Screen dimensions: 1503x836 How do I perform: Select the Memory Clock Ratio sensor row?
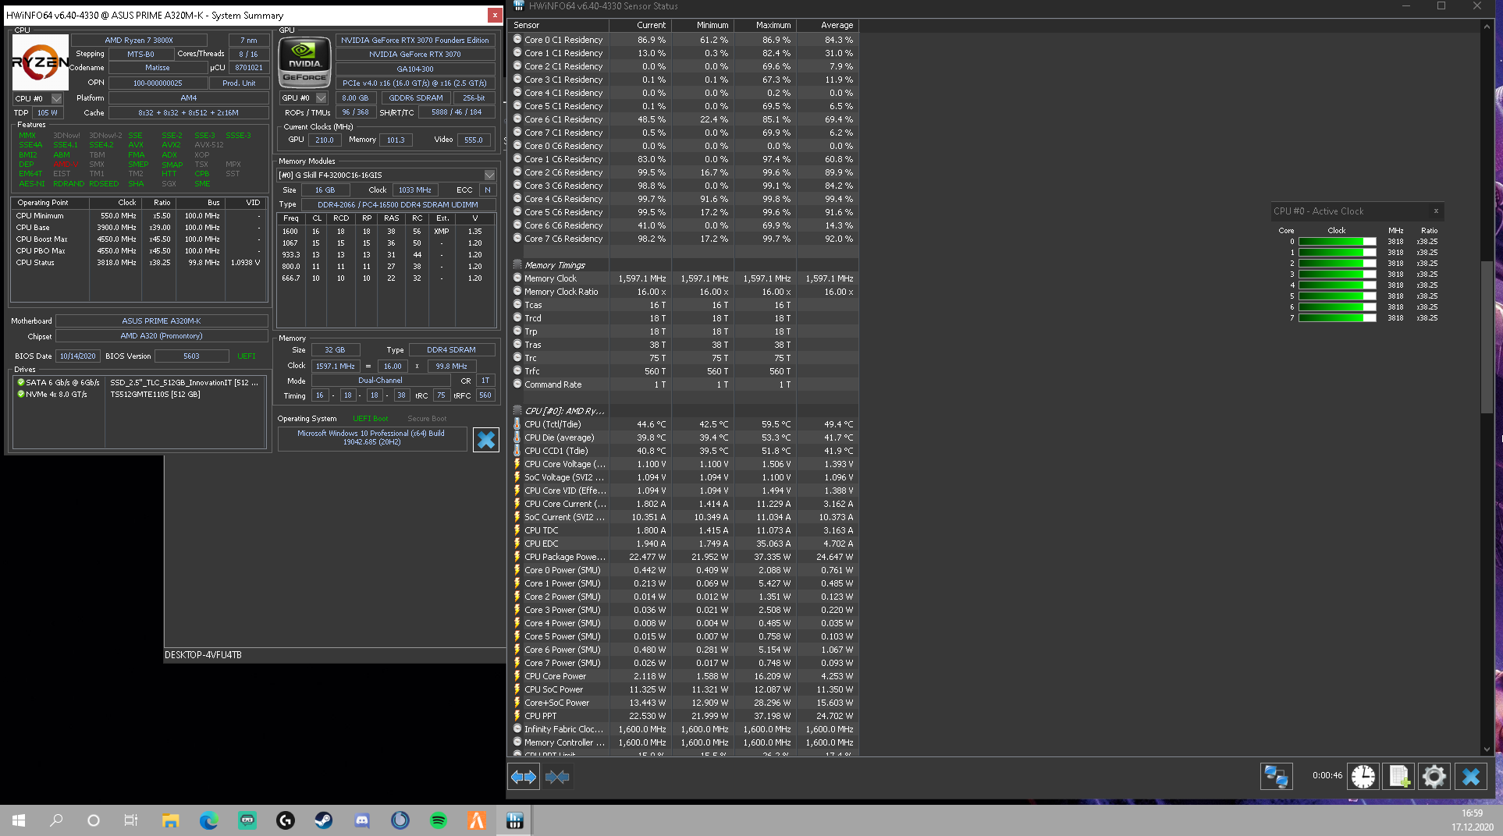point(684,292)
